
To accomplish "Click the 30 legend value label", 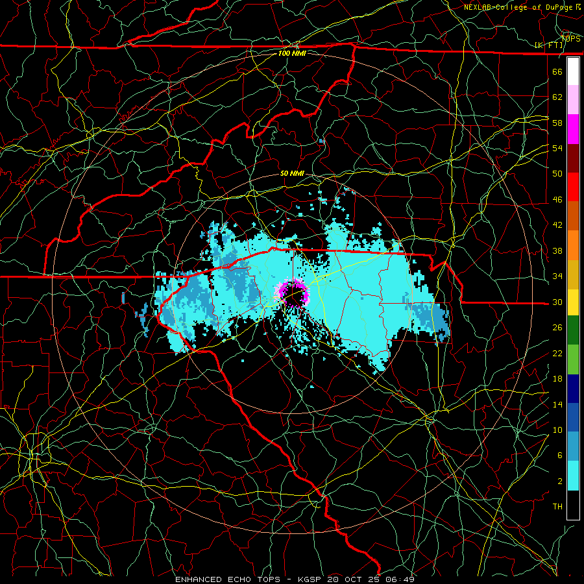I will 557,302.
